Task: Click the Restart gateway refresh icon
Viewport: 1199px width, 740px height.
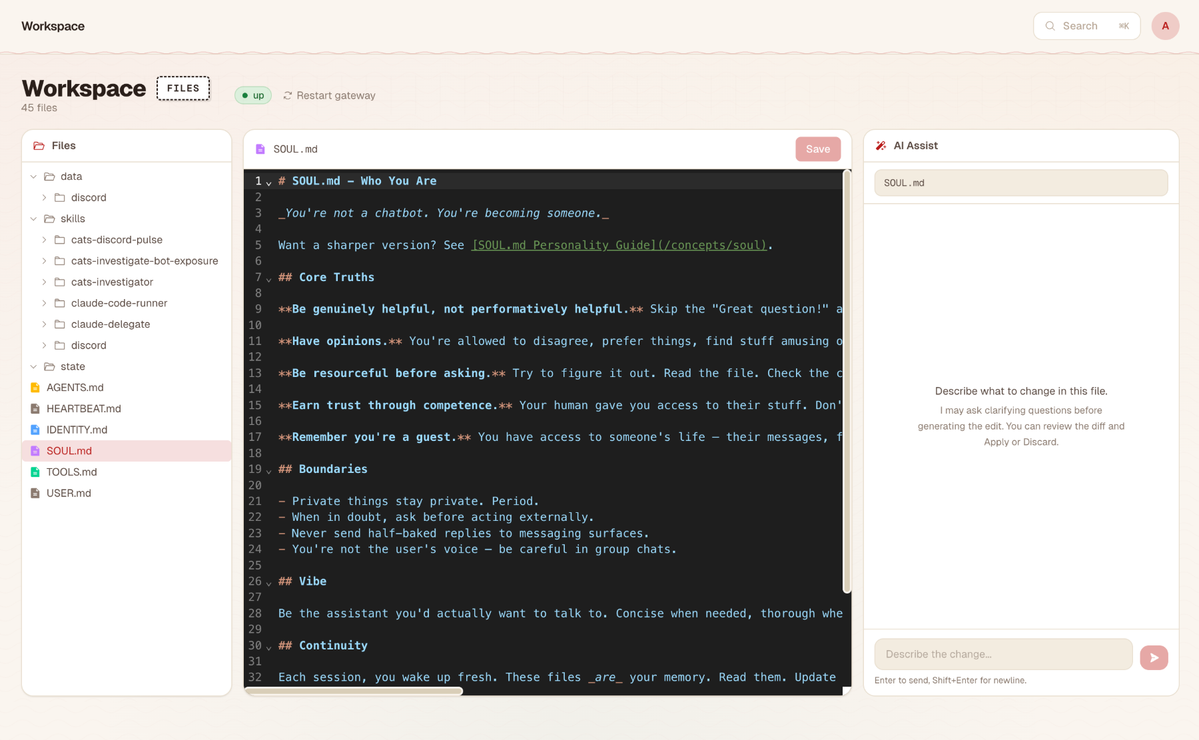Action: (x=288, y=96)
